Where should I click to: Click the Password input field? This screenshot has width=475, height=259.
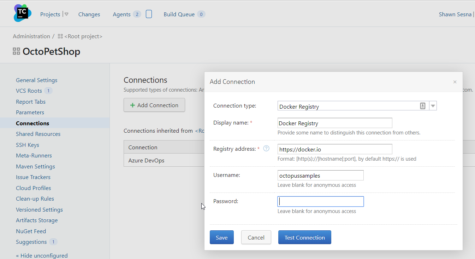click(x=320, y=202)
